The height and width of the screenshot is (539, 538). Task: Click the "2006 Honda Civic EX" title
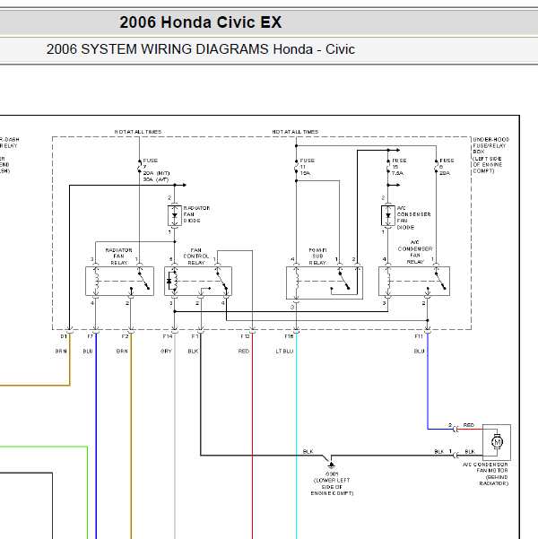coord(201,22)
